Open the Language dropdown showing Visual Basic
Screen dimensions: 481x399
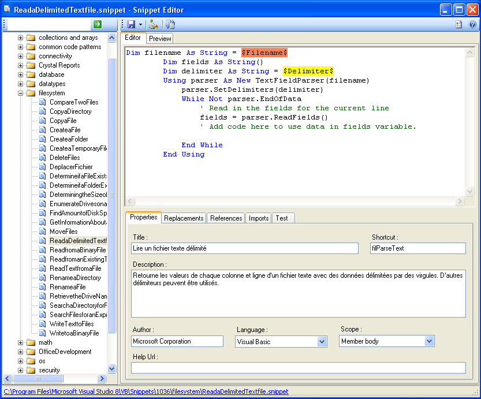(x=322, y=342)
